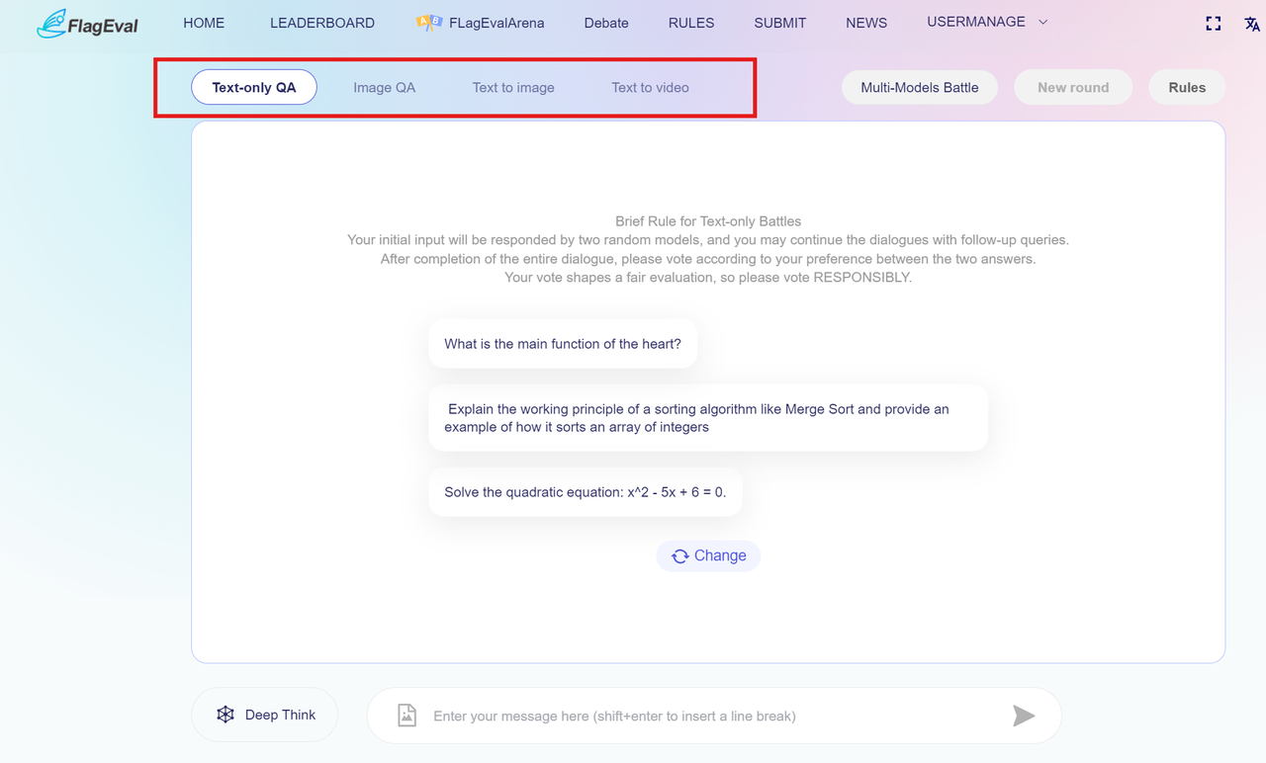Toggle fullscreen mode icon
Viewport: 1266px width, 763px height.
pos(1213,24)
